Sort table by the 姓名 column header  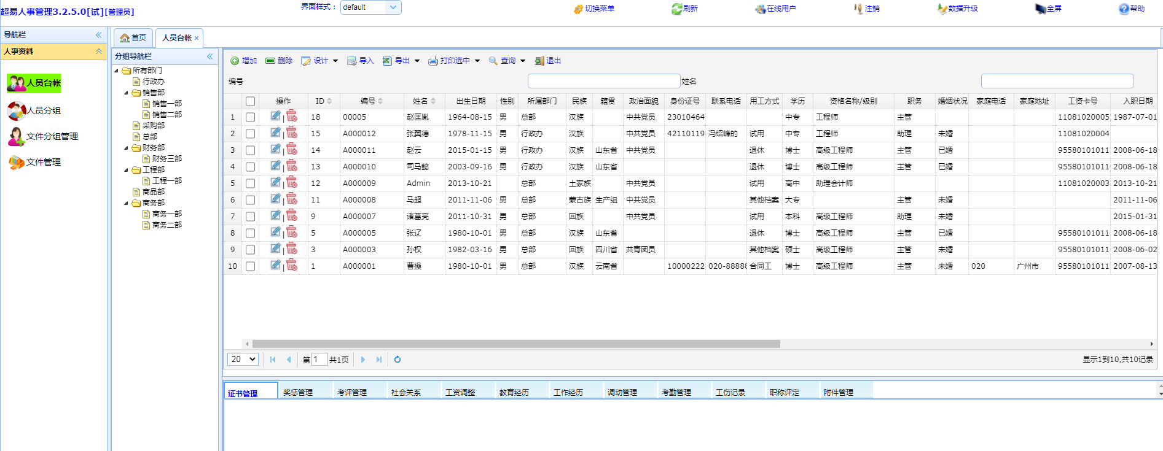424,101
